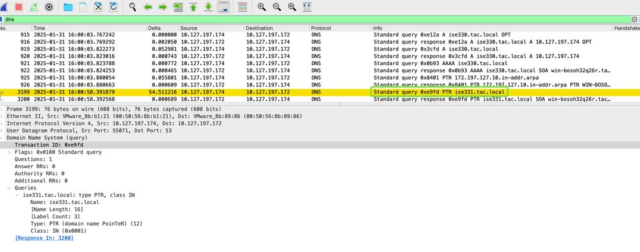Select the Name: ise331.tac.local field
This screenshot has height=252, width=640.
(65, 202)
